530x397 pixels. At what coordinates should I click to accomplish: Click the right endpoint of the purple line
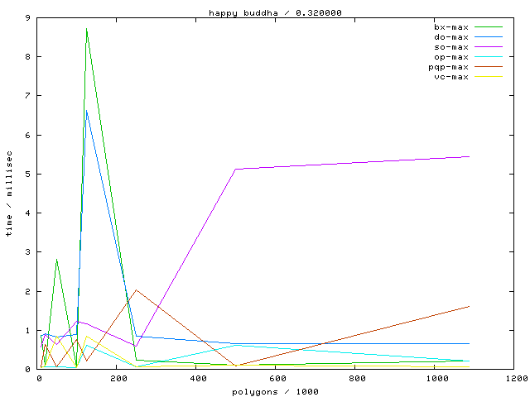(470, 156)
